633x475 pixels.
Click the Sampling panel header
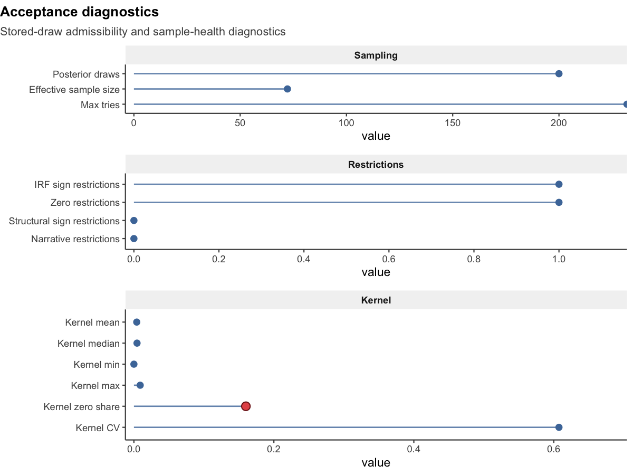[x=376, y=55]
